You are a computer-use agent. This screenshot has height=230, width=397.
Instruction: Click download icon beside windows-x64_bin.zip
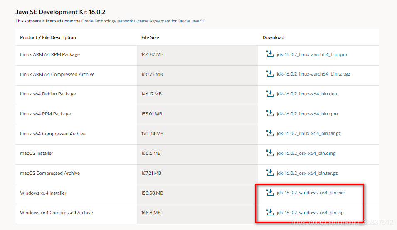tap(270, 212)
